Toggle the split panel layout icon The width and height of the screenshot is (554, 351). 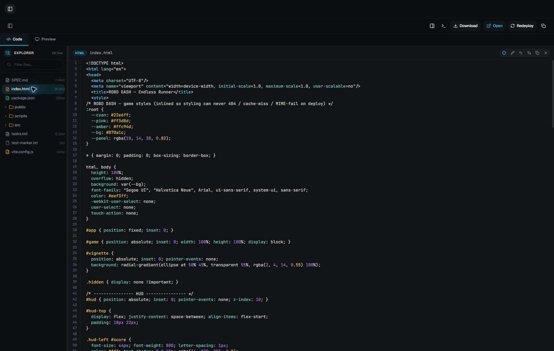[432, 26]
